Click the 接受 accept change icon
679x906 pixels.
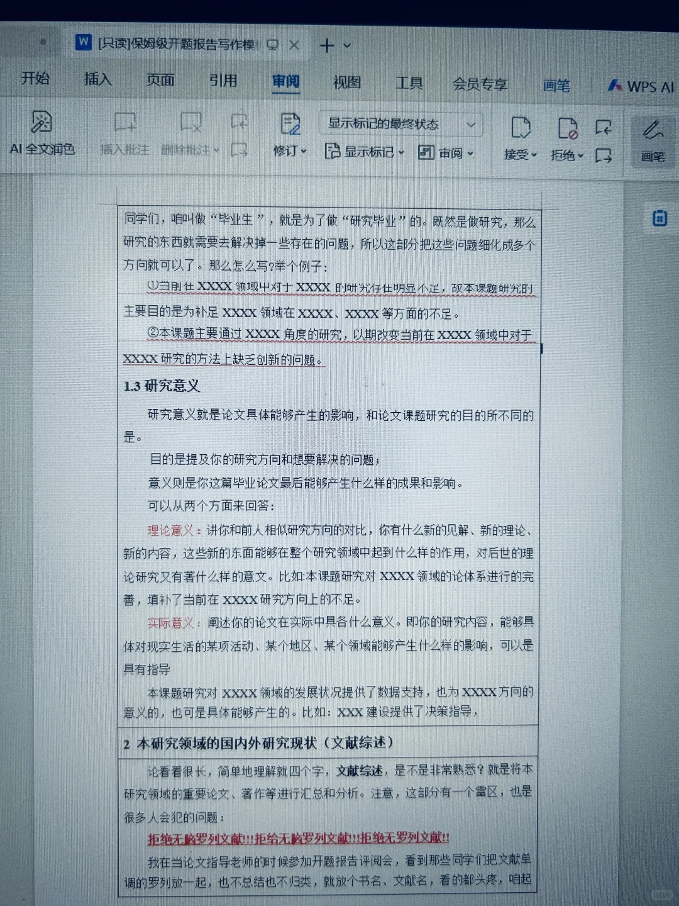[520, 128]
